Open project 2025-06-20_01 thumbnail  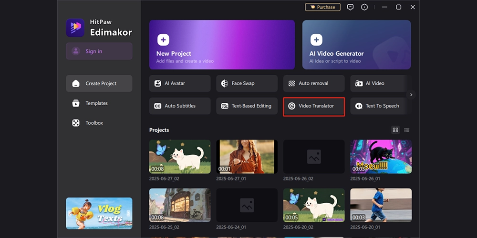pyautogui.click(x=381, y=205)
